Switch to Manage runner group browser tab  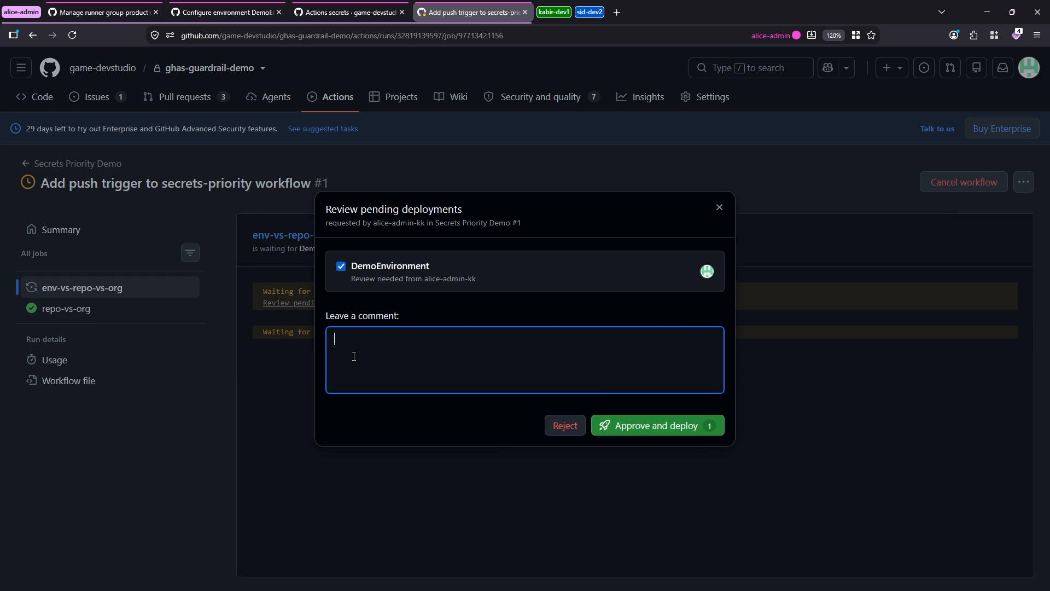(x=103, y=12)
